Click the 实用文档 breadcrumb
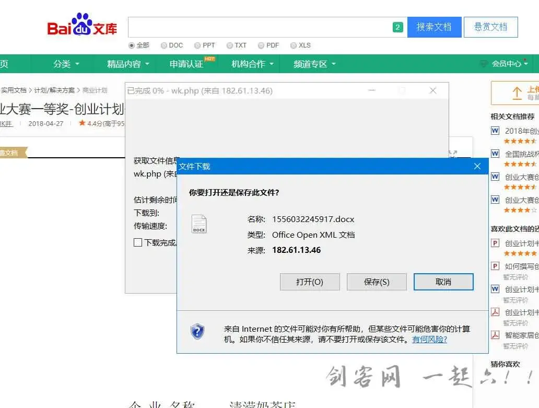Image resolution: width=539 pixels, height=408 pixels. click(x=14, y=90)
